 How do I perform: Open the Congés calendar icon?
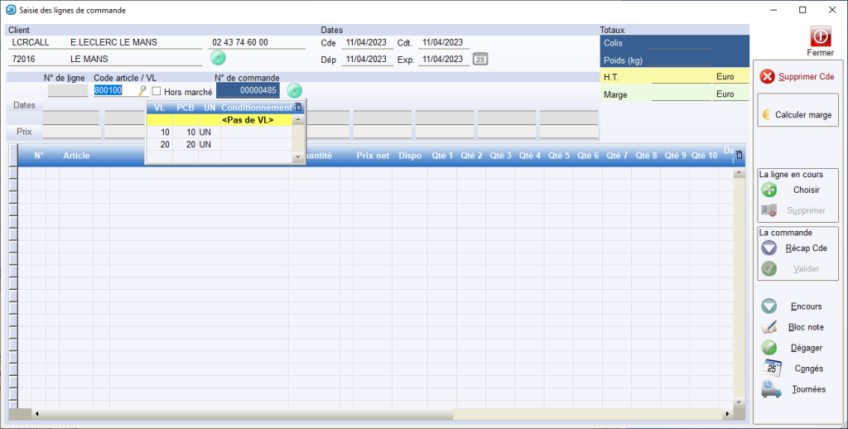pyautogui.click(x=770, y=369)
